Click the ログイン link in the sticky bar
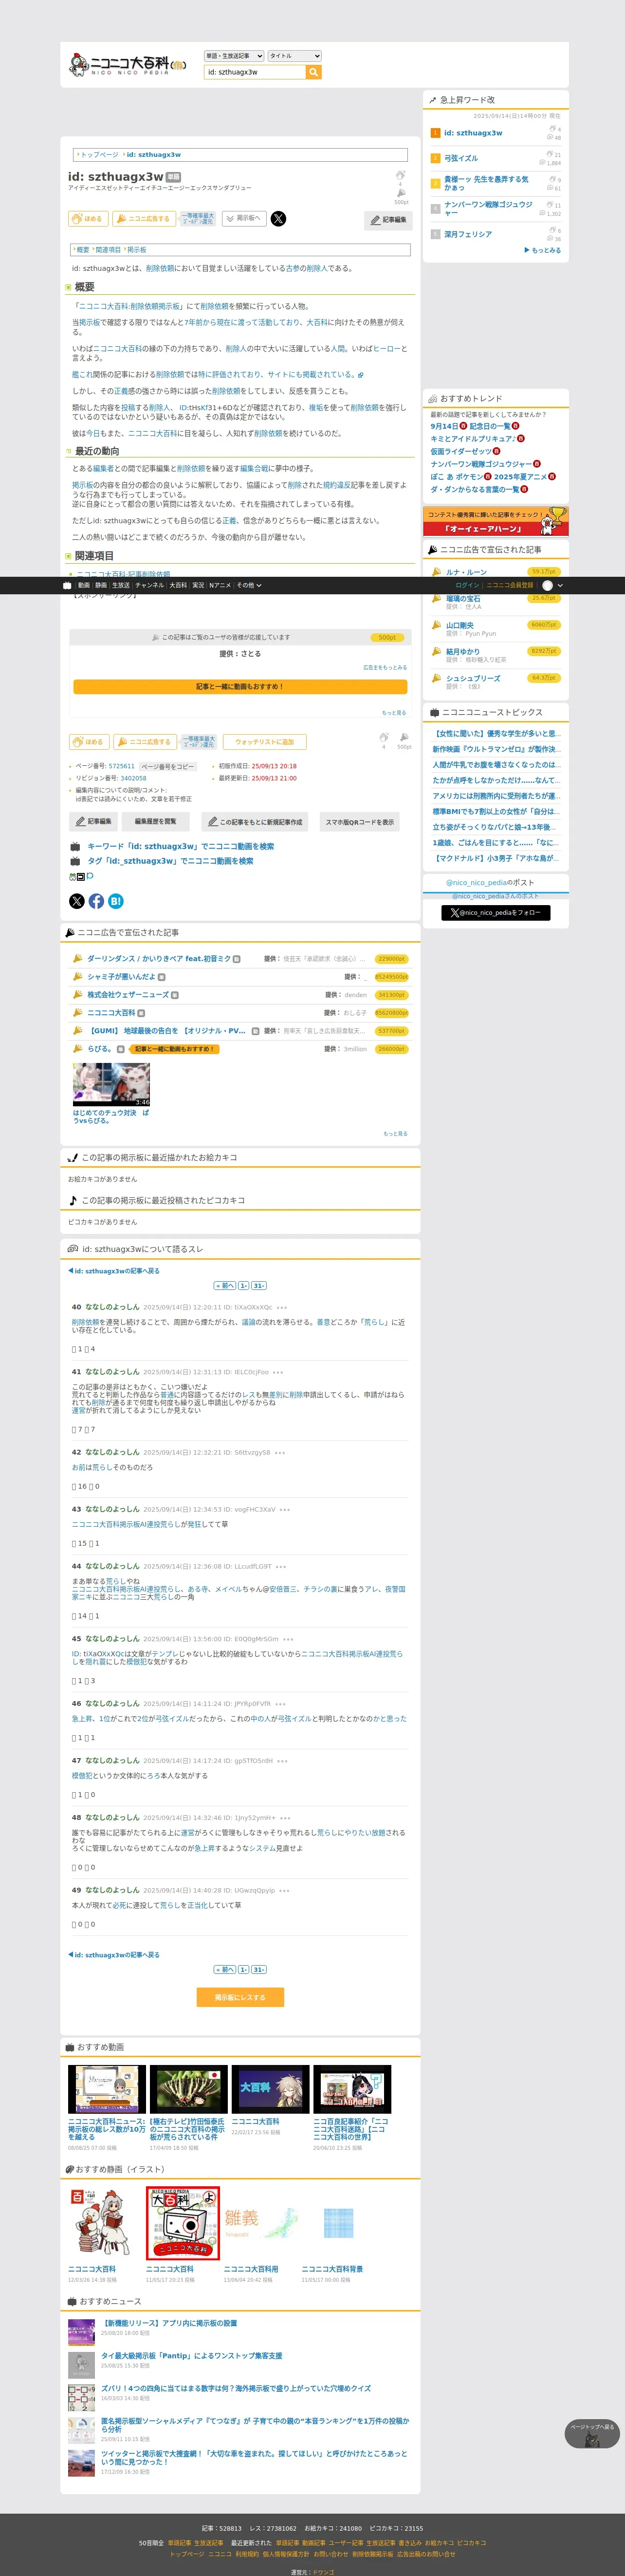 [x=467, y=585]
